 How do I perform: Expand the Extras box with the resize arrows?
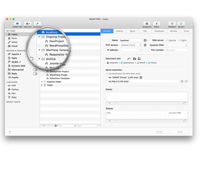point(185,103)
